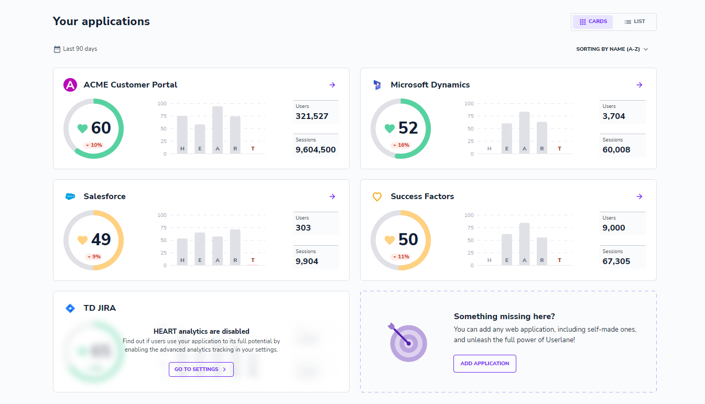Viewport: 705px width, 404px height.
Task: Click Success Factors Users value 9,000
Action: (614, 228)
